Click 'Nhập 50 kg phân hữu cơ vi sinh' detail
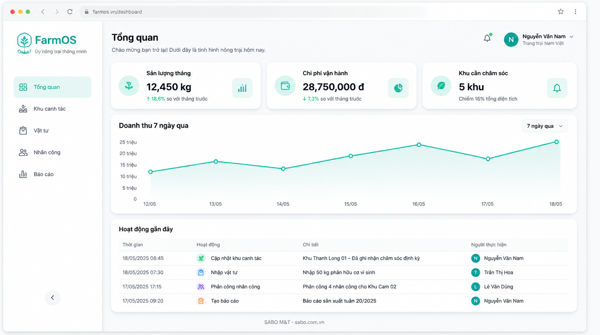 point(339,273)
